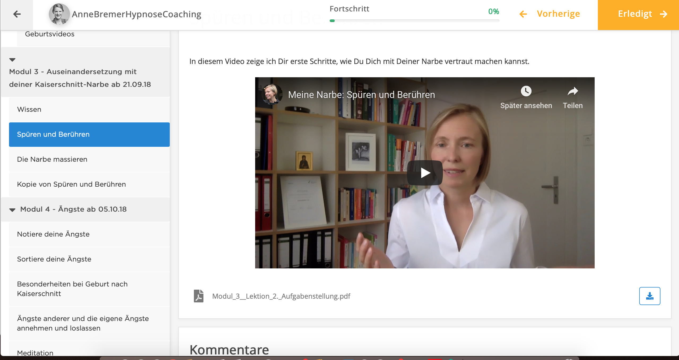Click AnneBremerHypnoseCoaching header name
This screenshot has width=679, height=360.
click(x=136, y=14)
